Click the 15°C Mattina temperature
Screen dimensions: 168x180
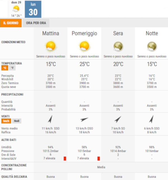pyautogui.click(x=51, y=64)
